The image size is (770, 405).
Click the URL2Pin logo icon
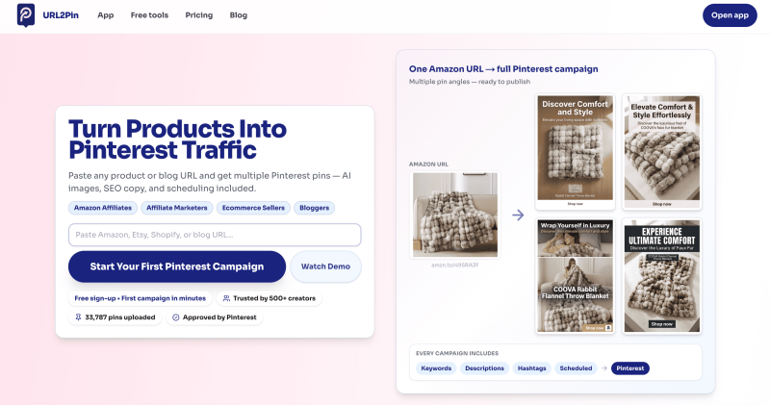26,14
